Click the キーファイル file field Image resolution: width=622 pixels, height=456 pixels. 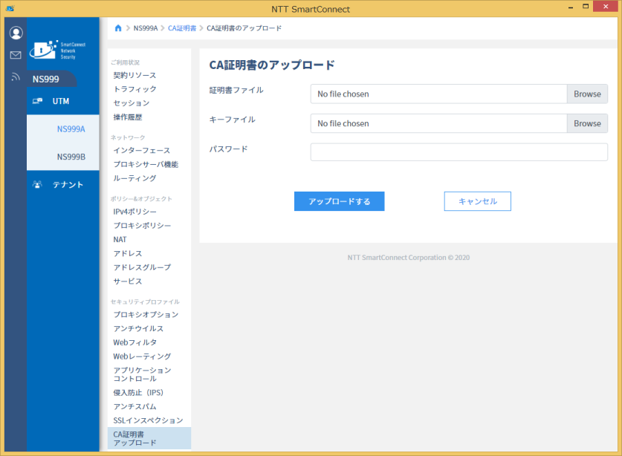(438, 123)
